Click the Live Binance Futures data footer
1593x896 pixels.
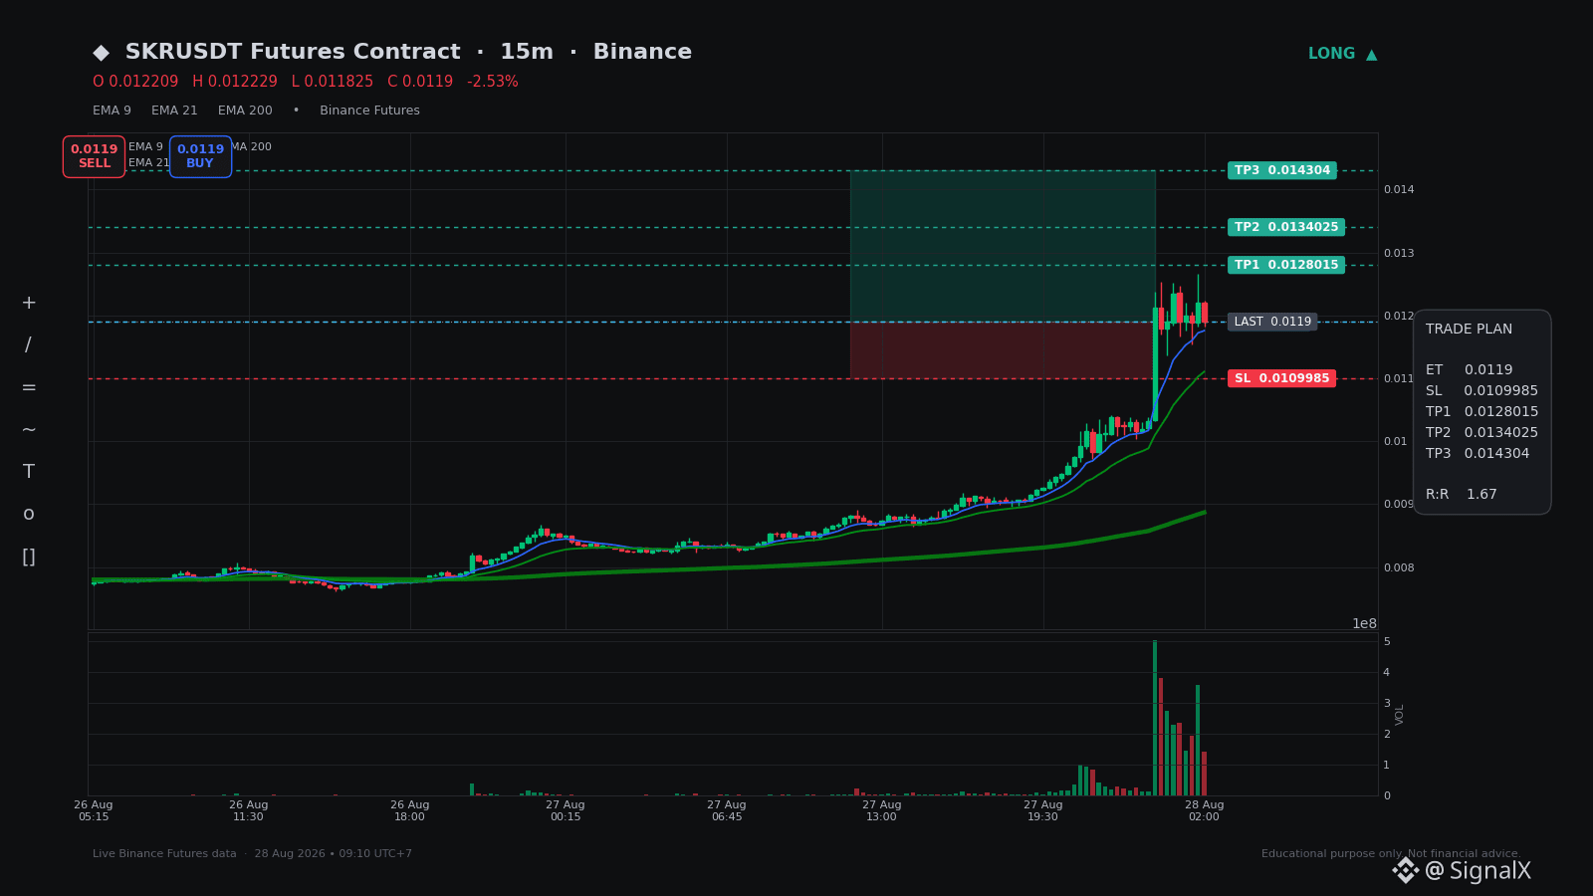click(x=164, y=854)
